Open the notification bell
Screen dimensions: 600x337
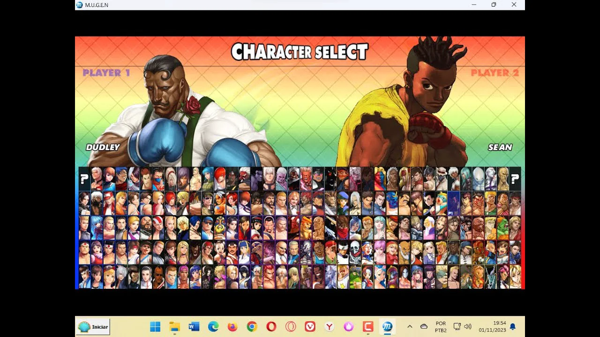coord(513,327)
